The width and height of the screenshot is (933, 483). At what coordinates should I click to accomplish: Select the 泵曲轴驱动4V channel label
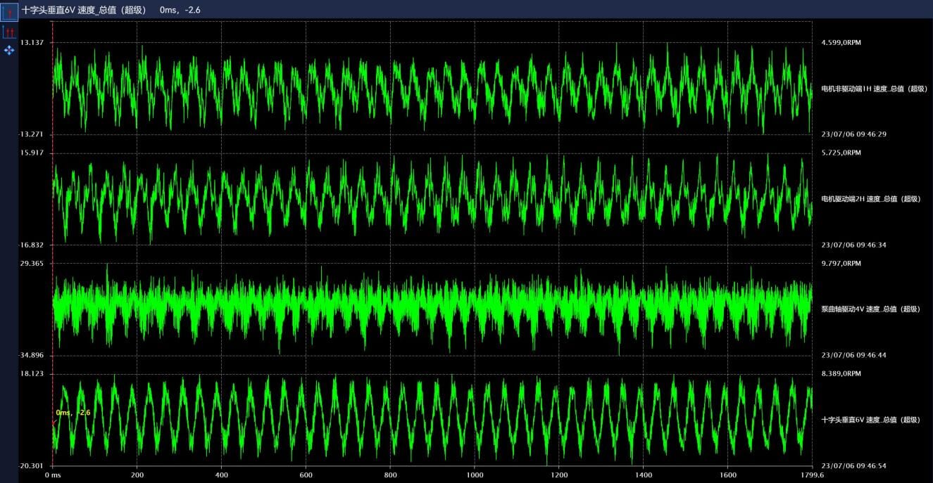click(x=871, y=309)
